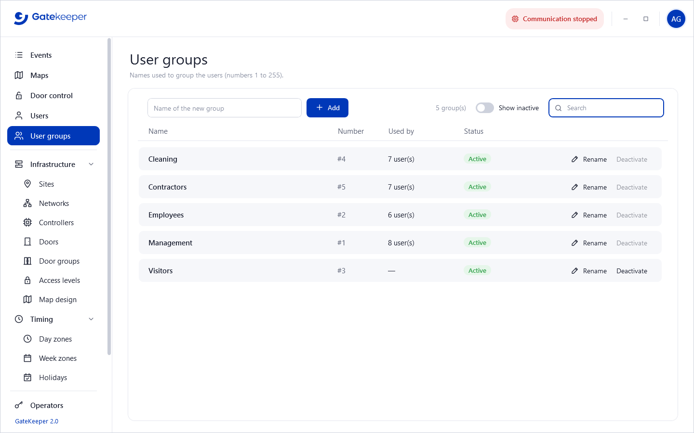Click the Doors icon in sidebar
Image resolution: width=694 pixels, height=433 pixels.
click(x=27, y=242)
